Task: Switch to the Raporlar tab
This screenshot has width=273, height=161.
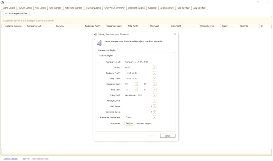Action: click(x=153, y=7)
